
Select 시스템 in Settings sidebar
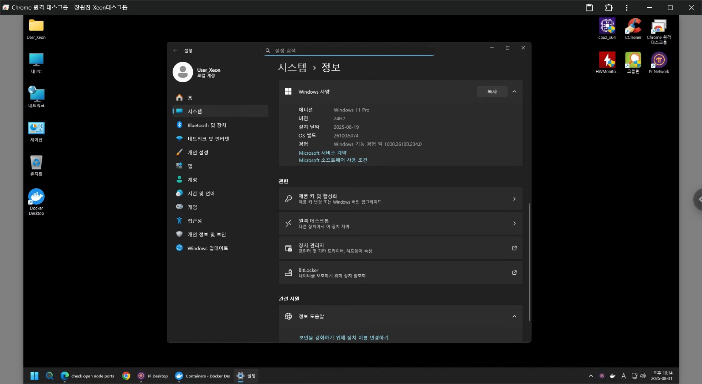(220, 111)
